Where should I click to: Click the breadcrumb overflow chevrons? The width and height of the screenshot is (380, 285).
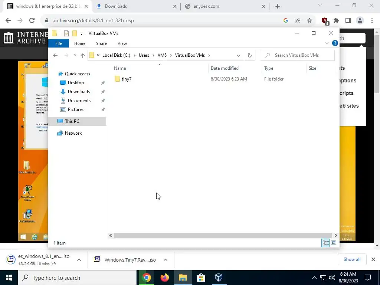click(98, 55)
